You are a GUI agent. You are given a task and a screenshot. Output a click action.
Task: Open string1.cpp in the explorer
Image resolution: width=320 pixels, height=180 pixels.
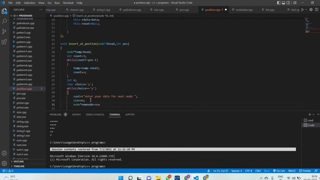point(23,131)
